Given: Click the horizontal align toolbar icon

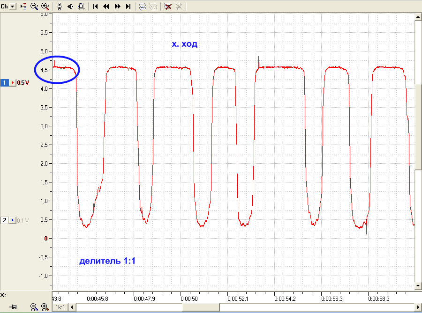Looking at the screenshot, I should [70, 7].
